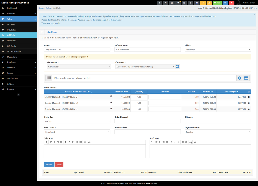Switch language using the UK flag icon
The image size is (258, 186).
point(197,3)
